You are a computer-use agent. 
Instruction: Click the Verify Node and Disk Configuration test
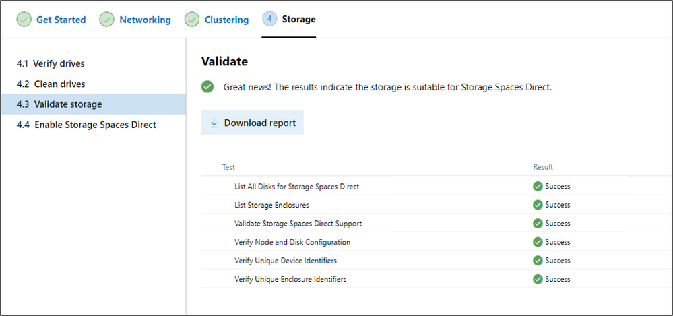point(292,242)
